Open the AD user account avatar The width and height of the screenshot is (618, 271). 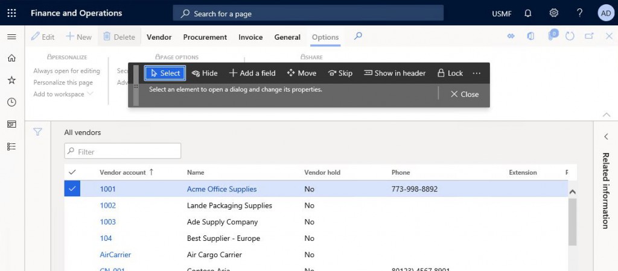point(605,13)
